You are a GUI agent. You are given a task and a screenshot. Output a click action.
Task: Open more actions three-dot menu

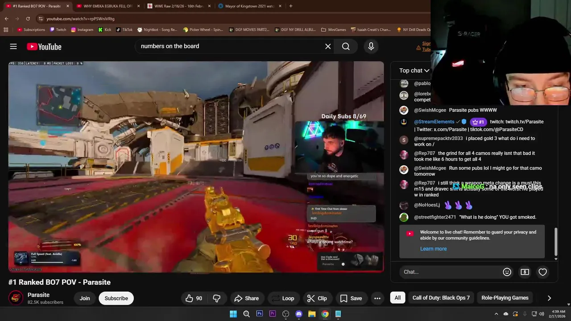377,298
